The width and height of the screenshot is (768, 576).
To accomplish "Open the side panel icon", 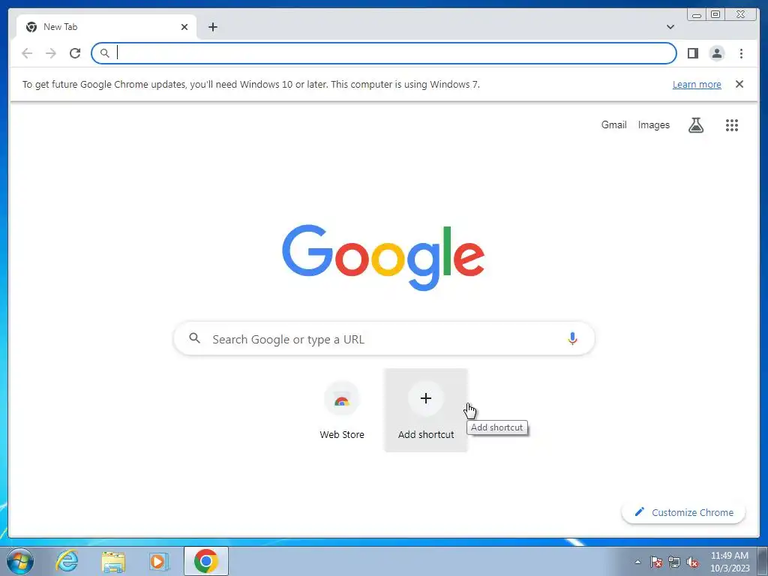I will (x=692, y=53).
